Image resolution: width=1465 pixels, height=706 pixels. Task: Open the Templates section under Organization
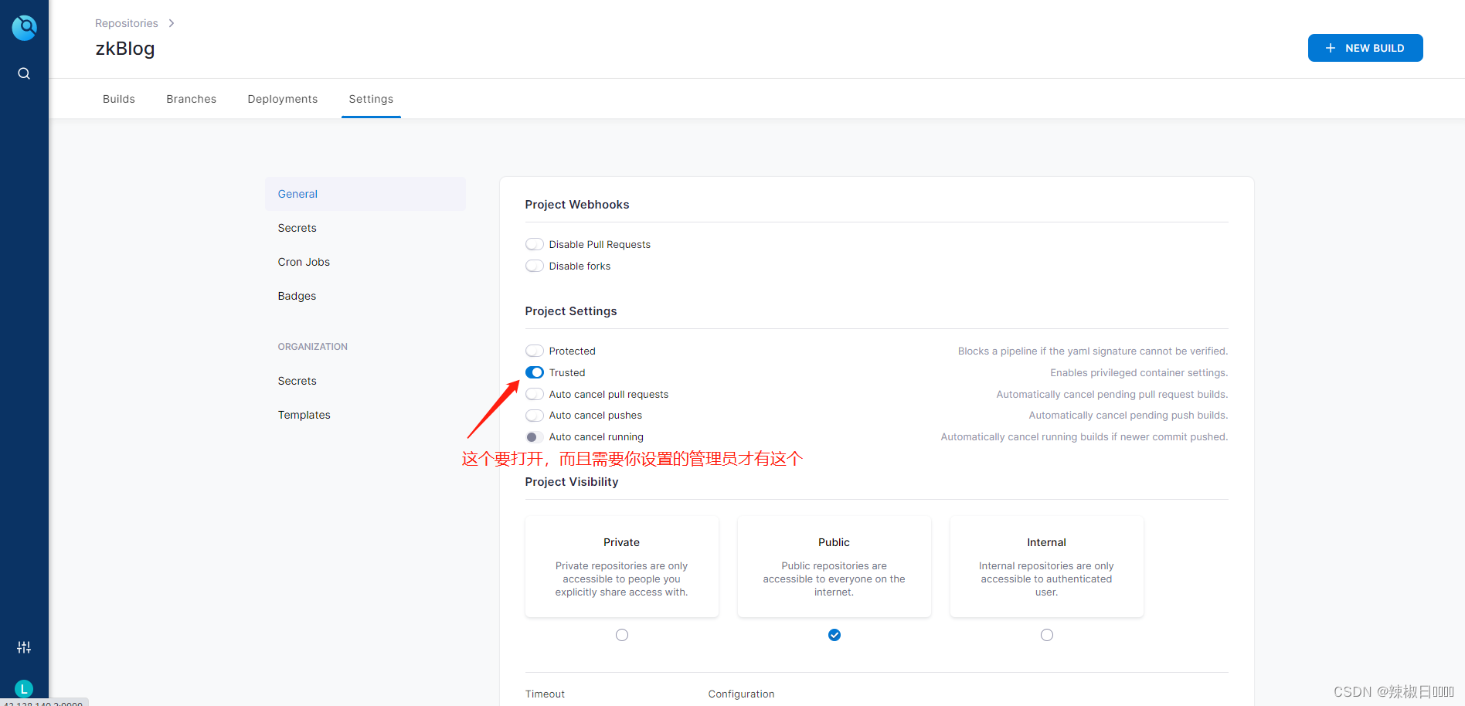coord(304,415)
